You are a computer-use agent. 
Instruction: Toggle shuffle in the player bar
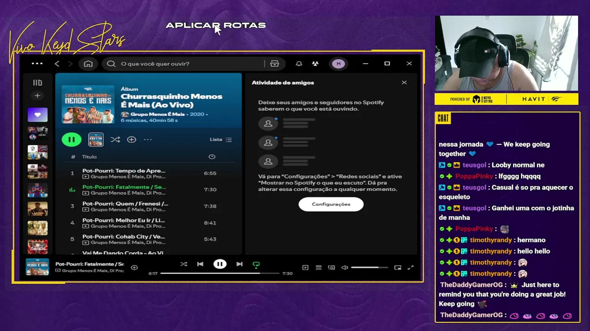pos(184,264)
